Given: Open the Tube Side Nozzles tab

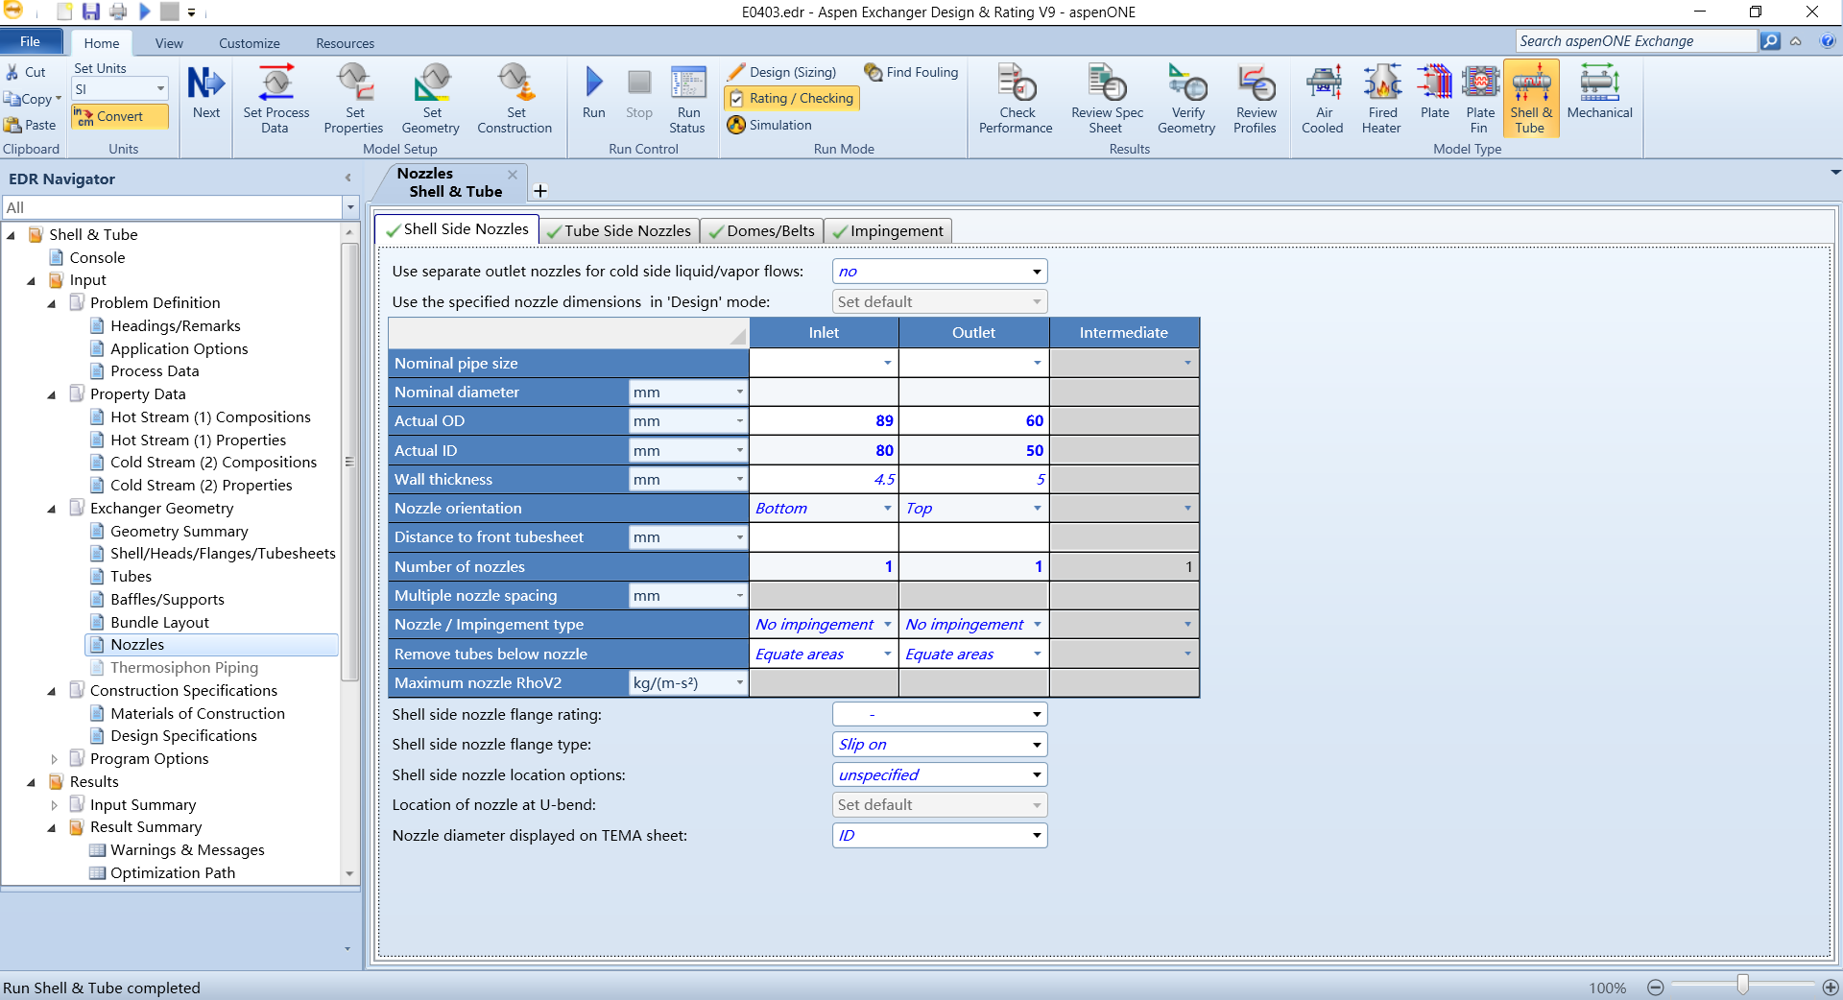Looking at the screenshot, I should pos(619,231).
